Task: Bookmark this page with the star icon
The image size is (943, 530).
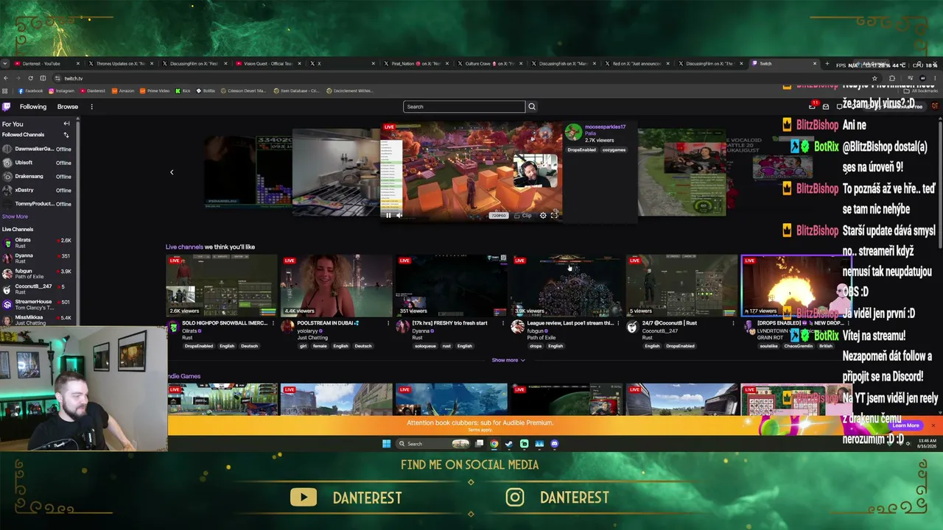Action: (x=874, y=78)
